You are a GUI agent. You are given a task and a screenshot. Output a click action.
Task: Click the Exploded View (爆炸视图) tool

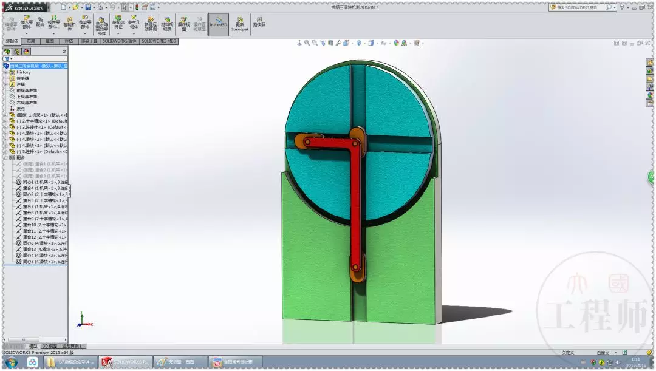point(183,24)
